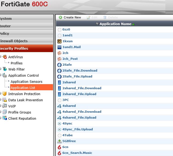Select the 5GBfree application name
Screen dimensions: 173x156
tap(69, 141)
